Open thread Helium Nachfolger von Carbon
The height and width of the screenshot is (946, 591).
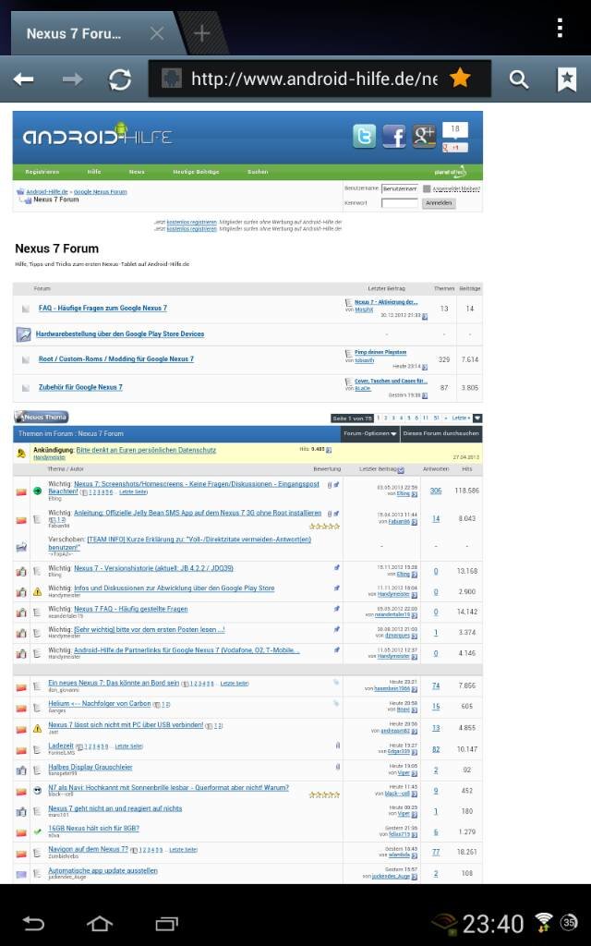pos(100,703)
